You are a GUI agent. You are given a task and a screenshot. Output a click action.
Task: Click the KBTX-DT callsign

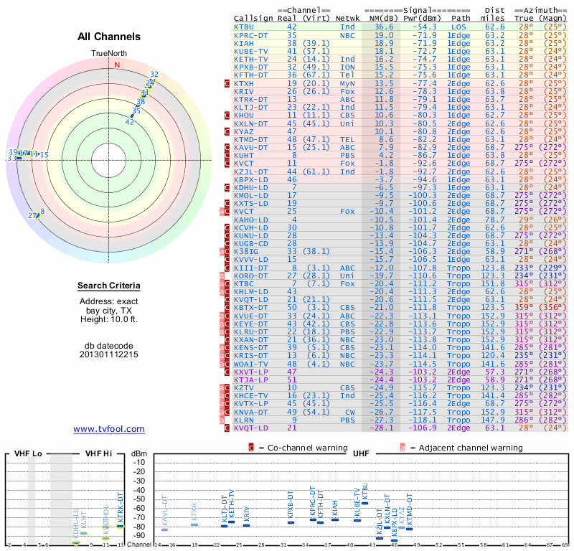[x=251, y=308]
